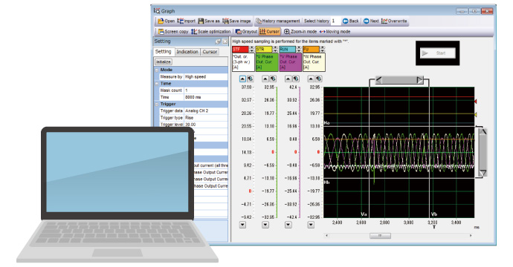
Task: Open History management
Action: point(278,21)
